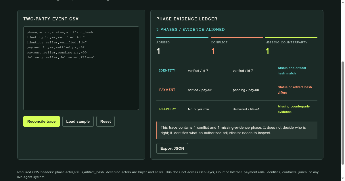The width and height of the screenshot is (345, 181).
Task: Load the sample CSV data
Action: tap(78, 121)
